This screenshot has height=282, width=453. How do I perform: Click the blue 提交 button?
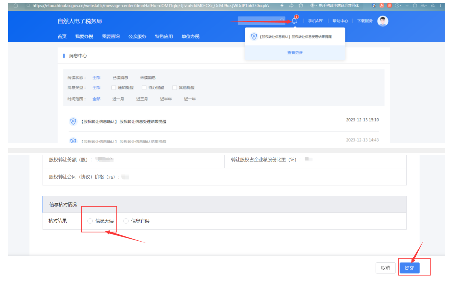(410, 268)
